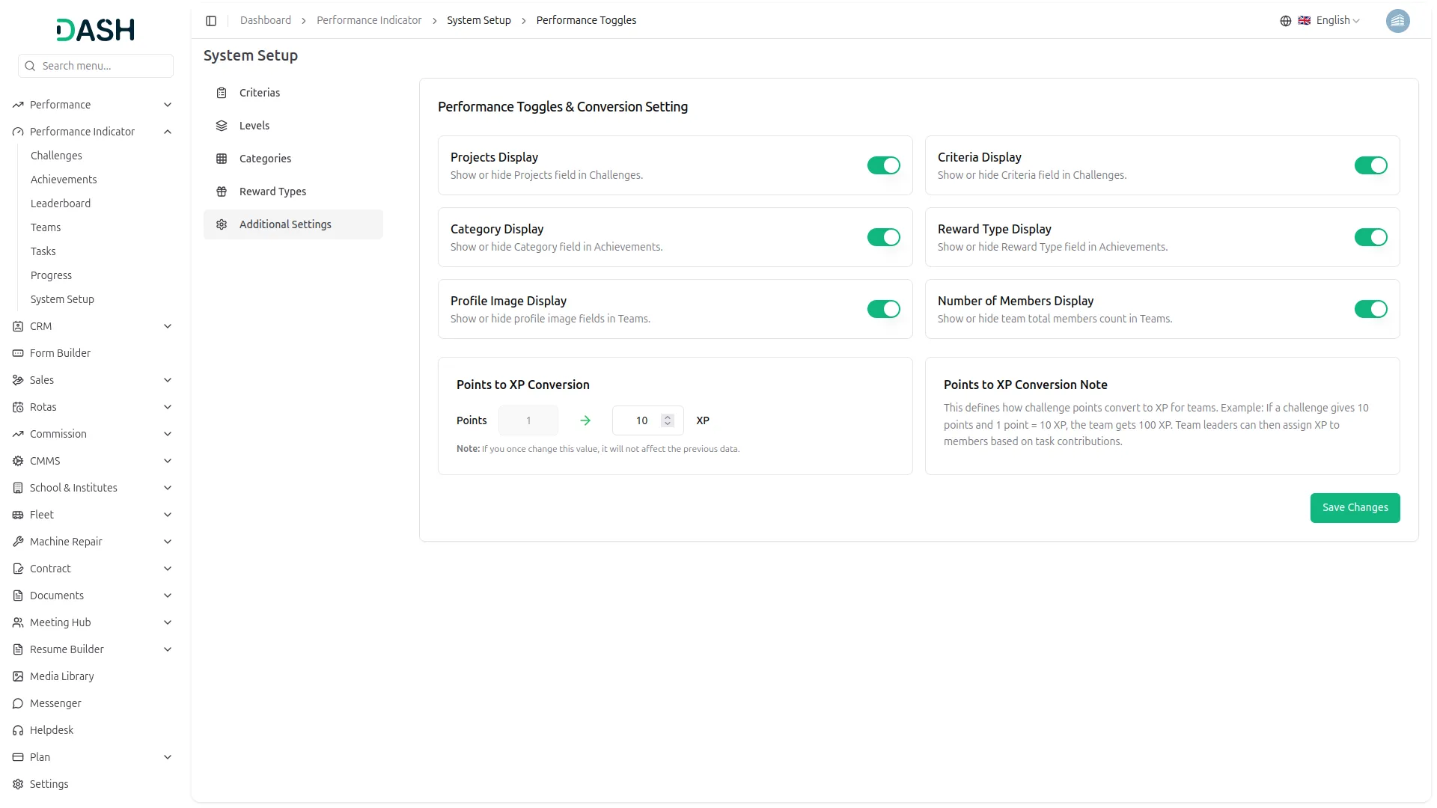Open Leaderboard submenu item
This screenshot has height=808, width=1437.
coord(61,203)
